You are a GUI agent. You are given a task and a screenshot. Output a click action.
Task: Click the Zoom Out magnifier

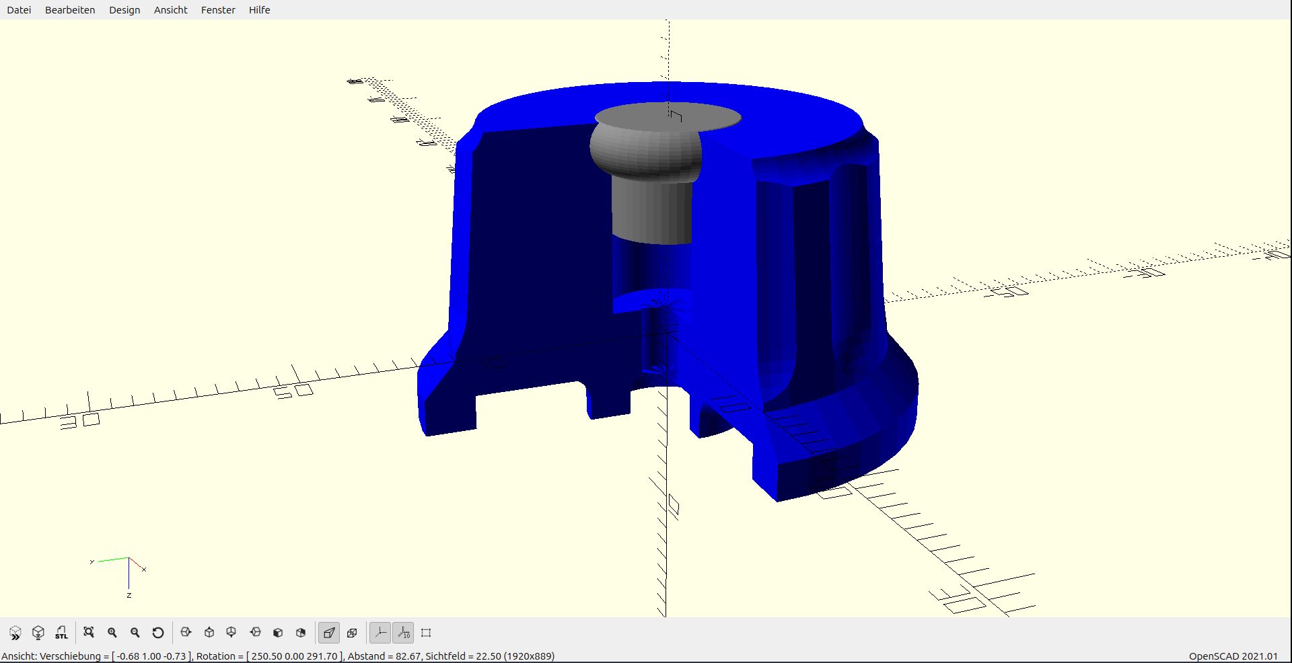point(135,633)
